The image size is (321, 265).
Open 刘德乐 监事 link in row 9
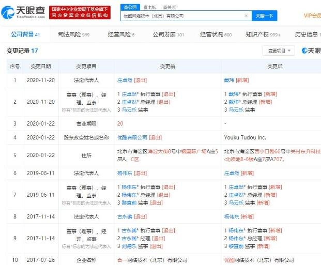[x=129, y=246]
